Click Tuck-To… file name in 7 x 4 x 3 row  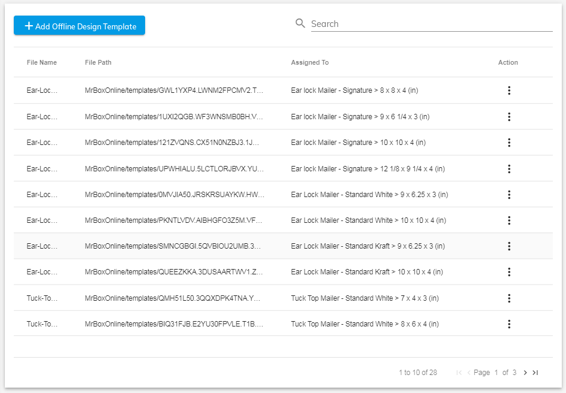click(x=42, y=298)
